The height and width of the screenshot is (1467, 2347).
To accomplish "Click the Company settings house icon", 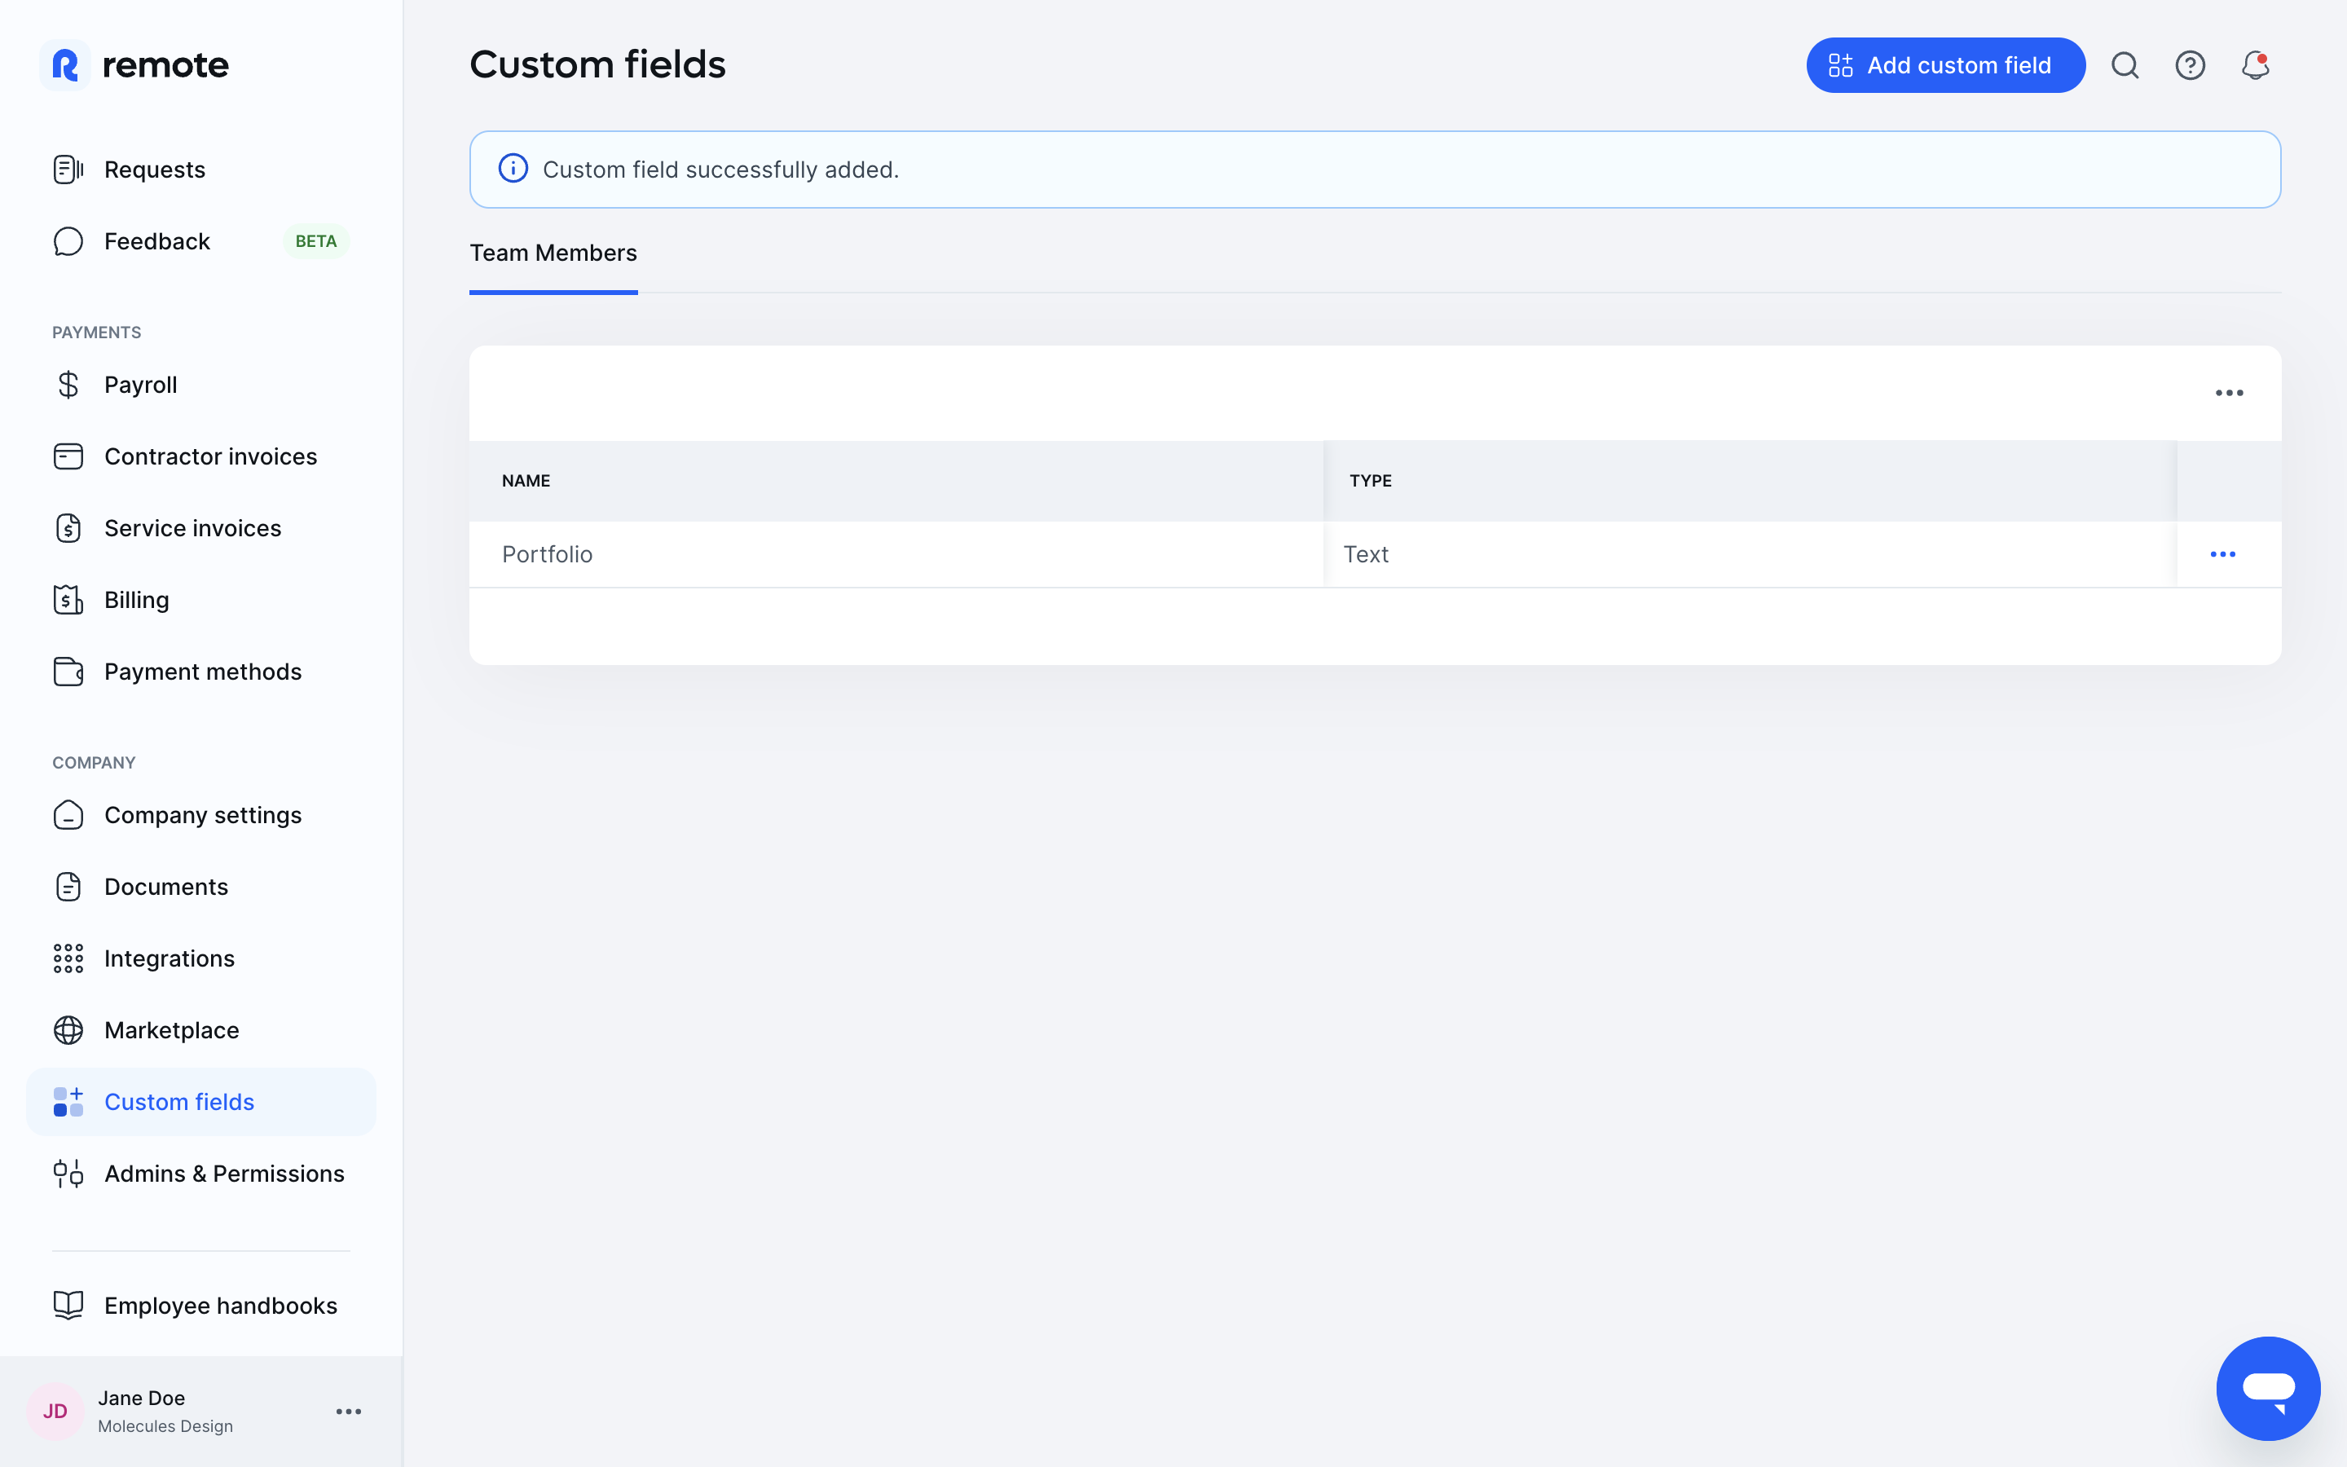I will tap(68, 816).
